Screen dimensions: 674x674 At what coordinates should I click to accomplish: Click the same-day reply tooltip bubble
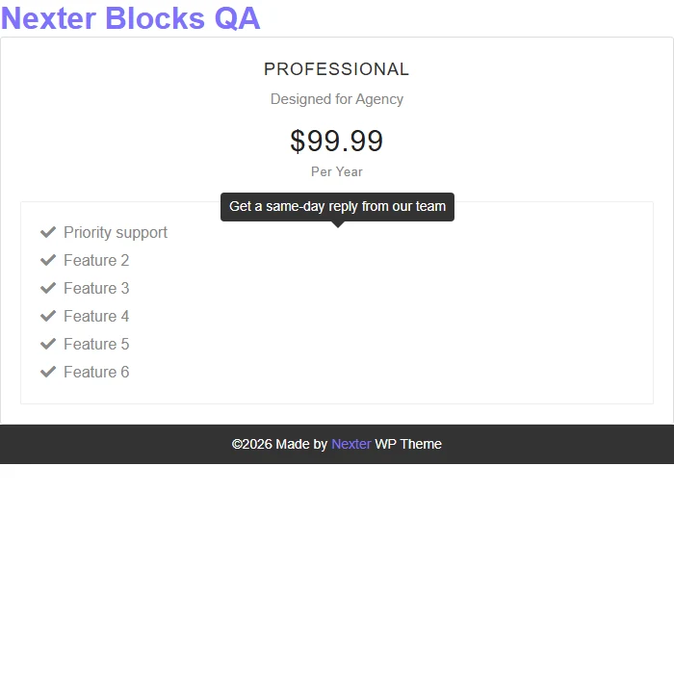point(337,207)
